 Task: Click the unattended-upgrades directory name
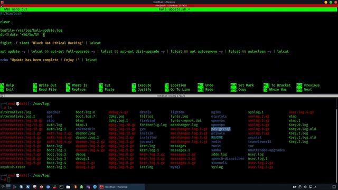[x=266, y=150]
